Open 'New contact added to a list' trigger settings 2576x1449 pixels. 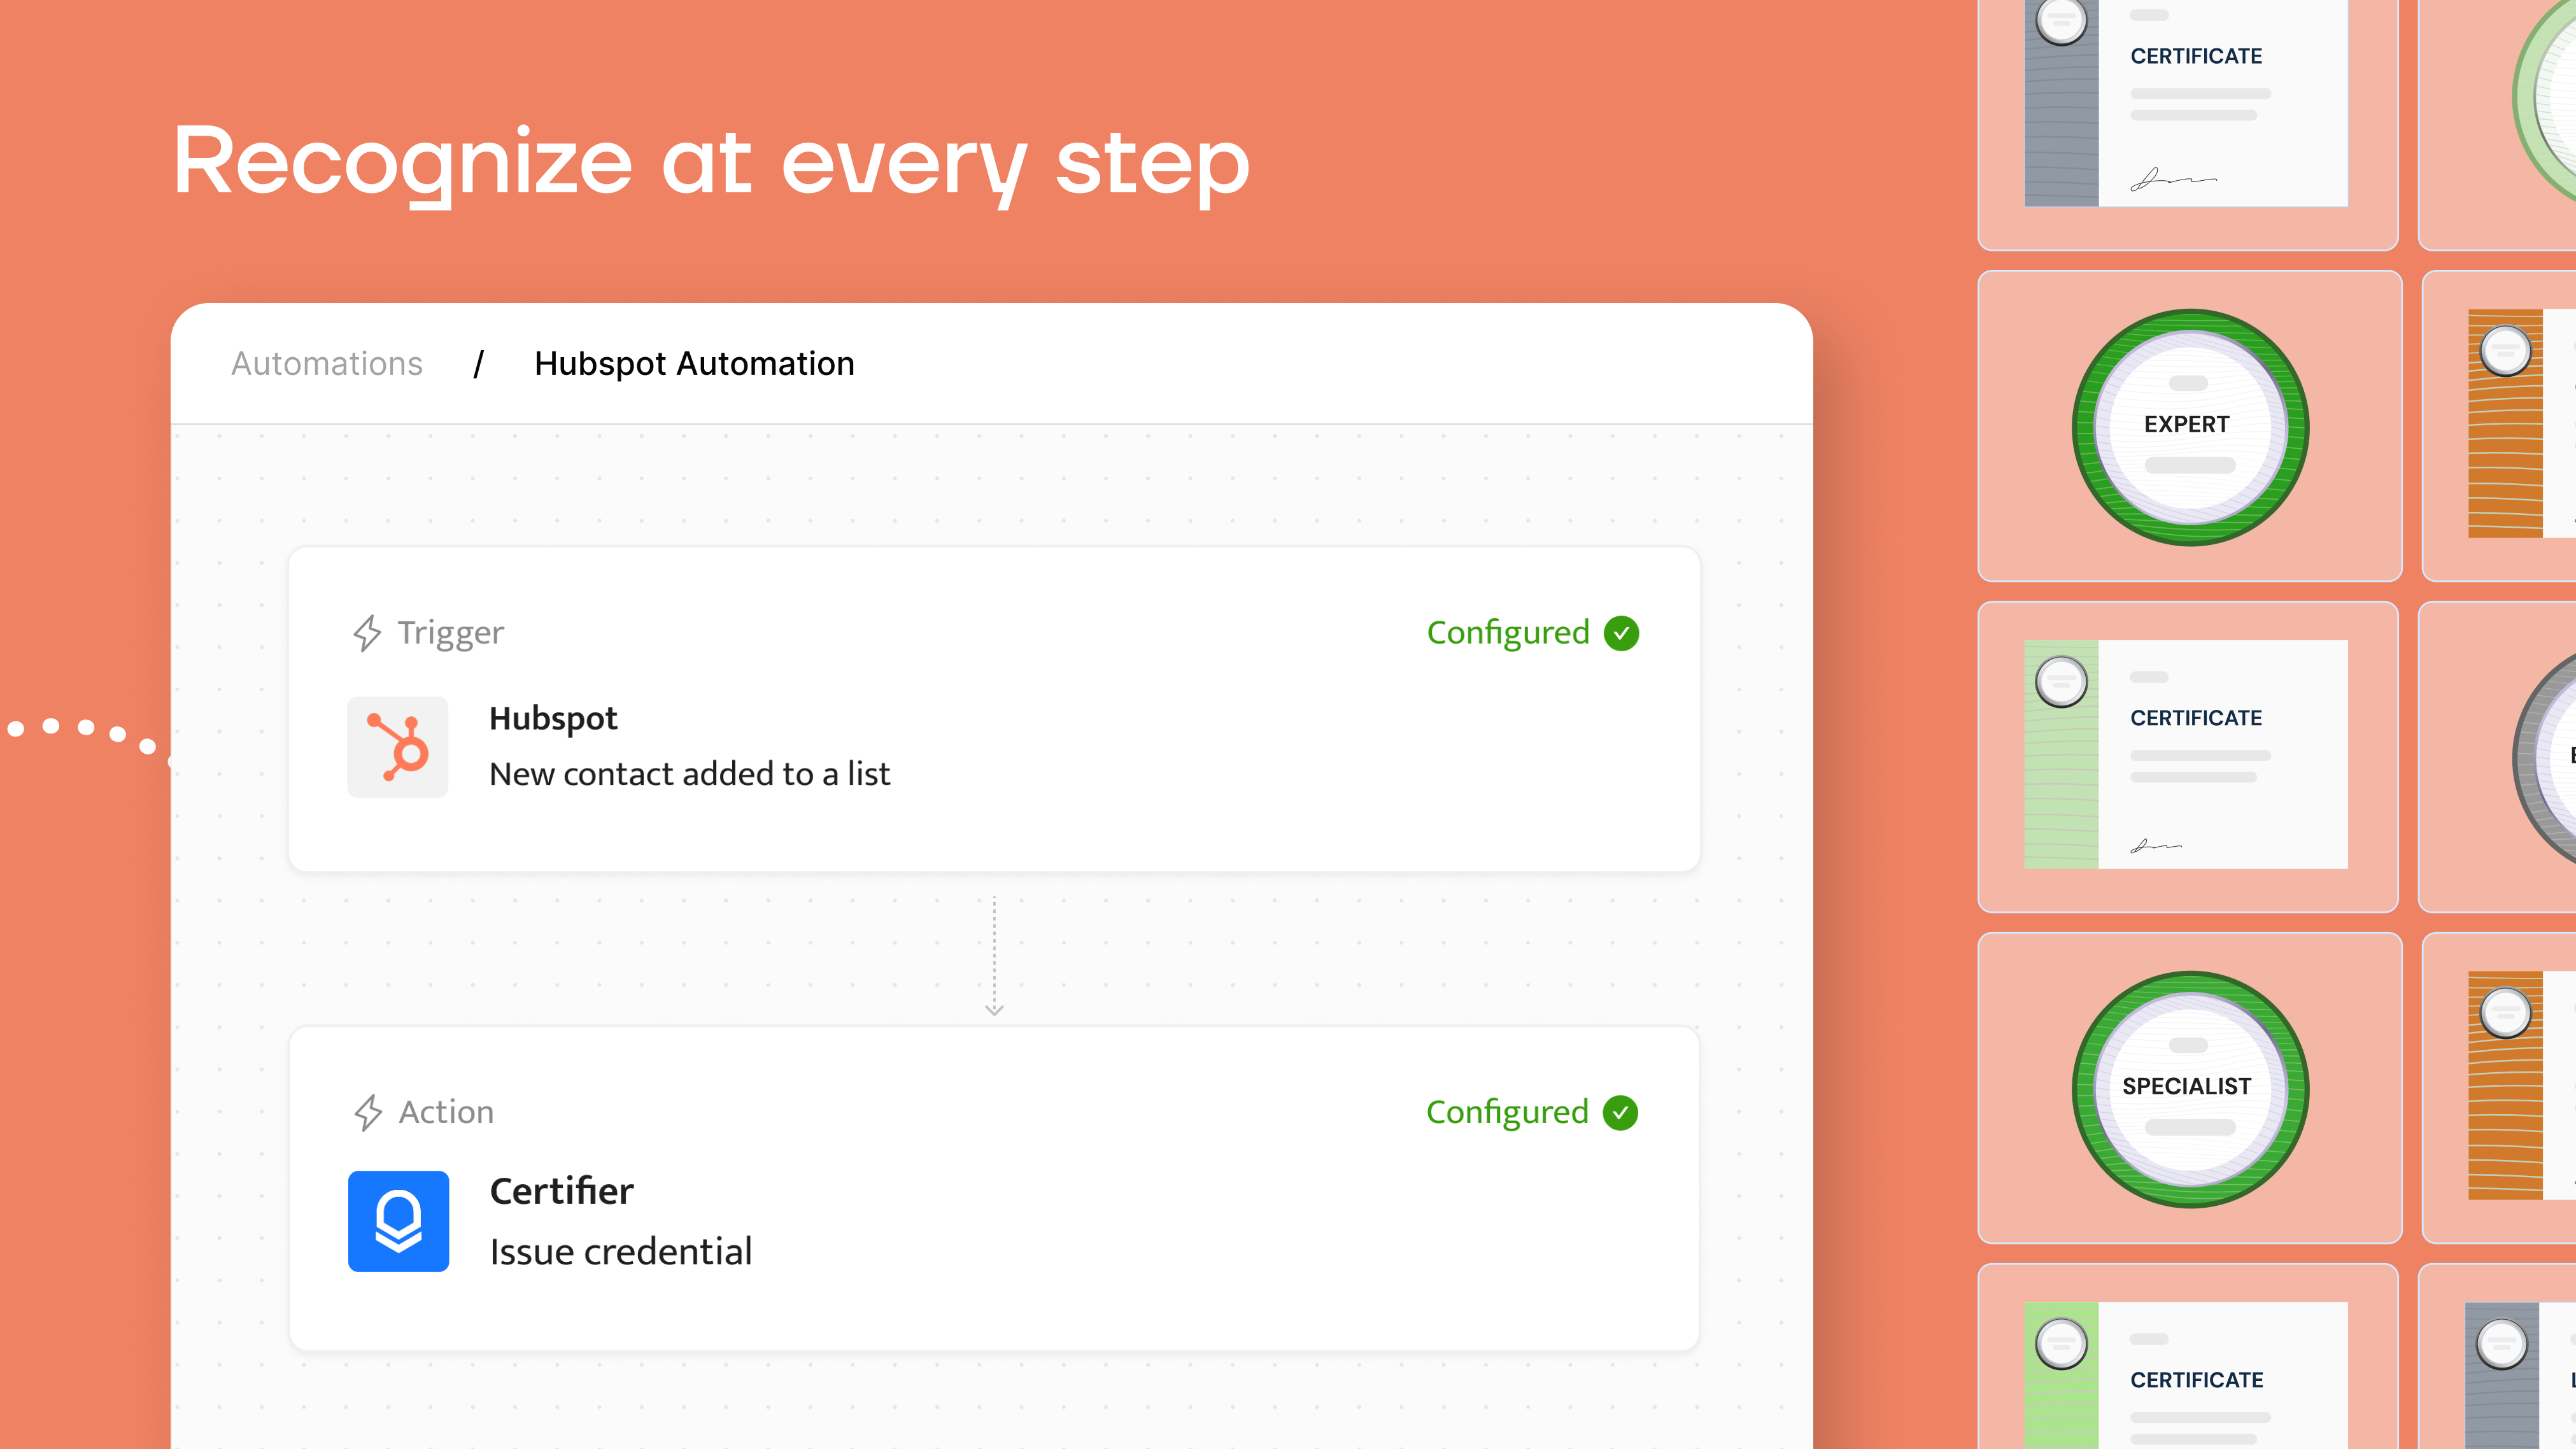point(689,773)
